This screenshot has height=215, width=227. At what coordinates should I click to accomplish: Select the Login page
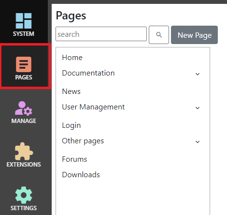point(71,125)
